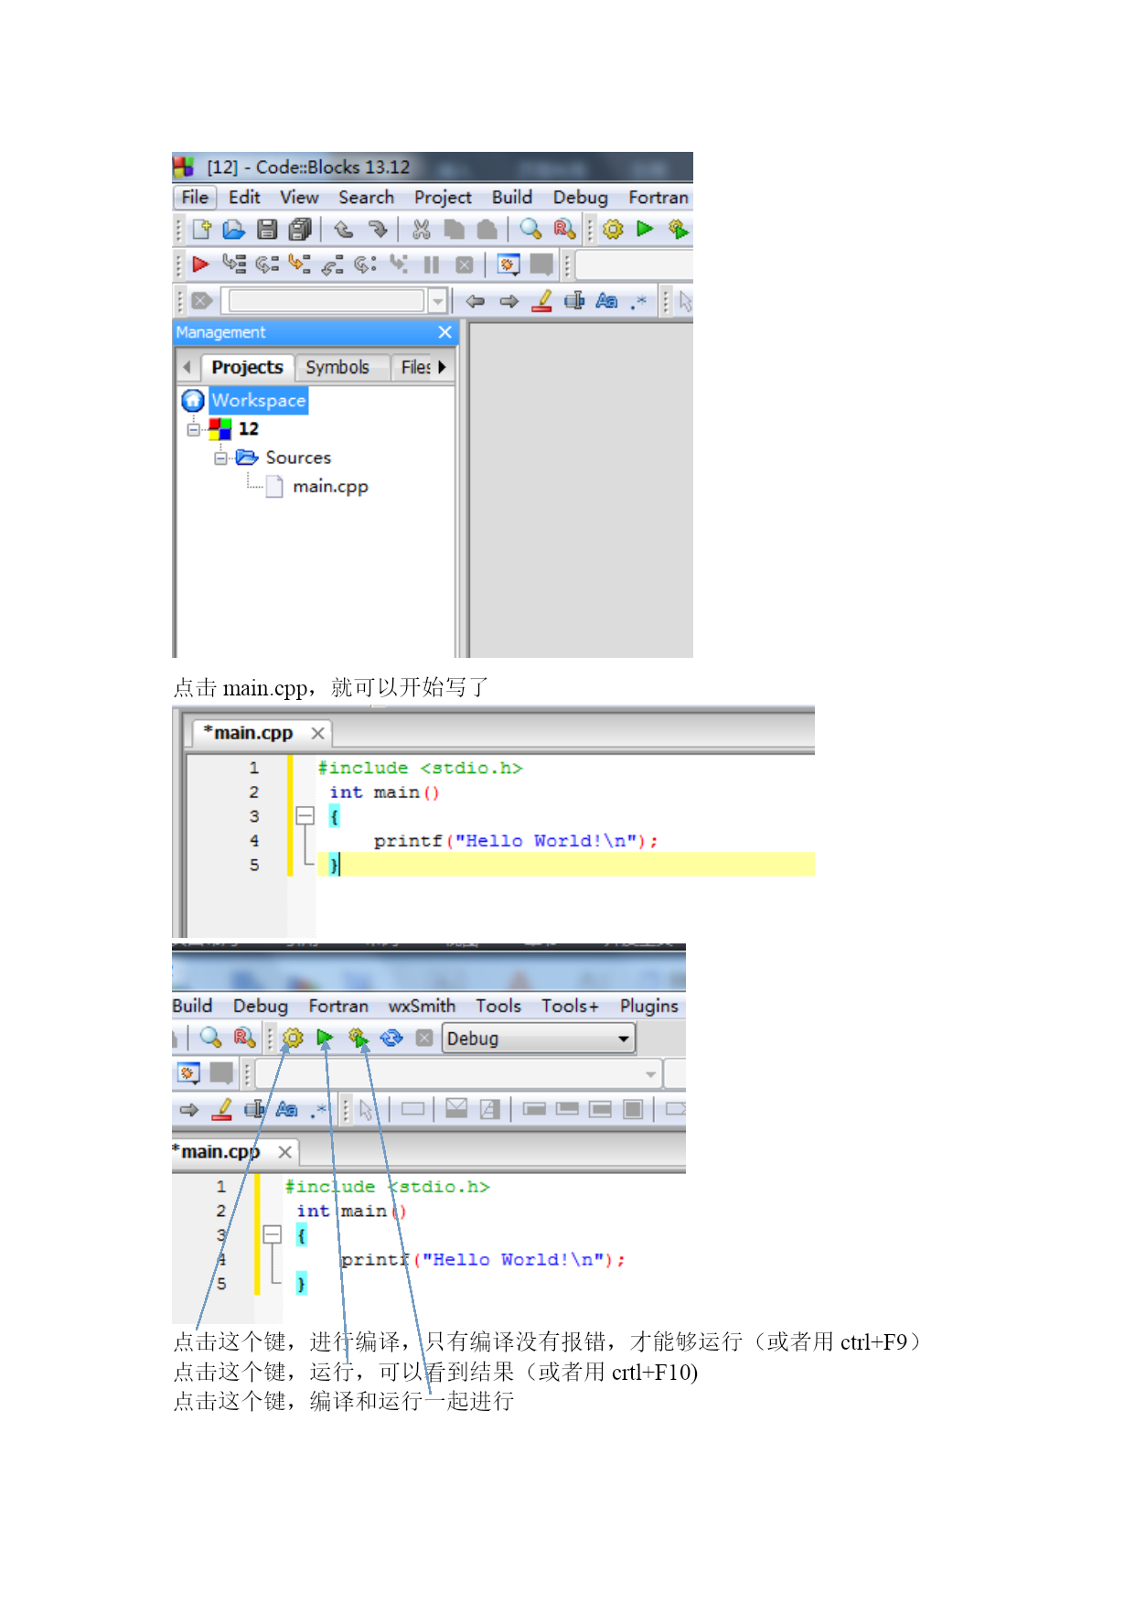Switch to the Projects tab

[247, 367]
